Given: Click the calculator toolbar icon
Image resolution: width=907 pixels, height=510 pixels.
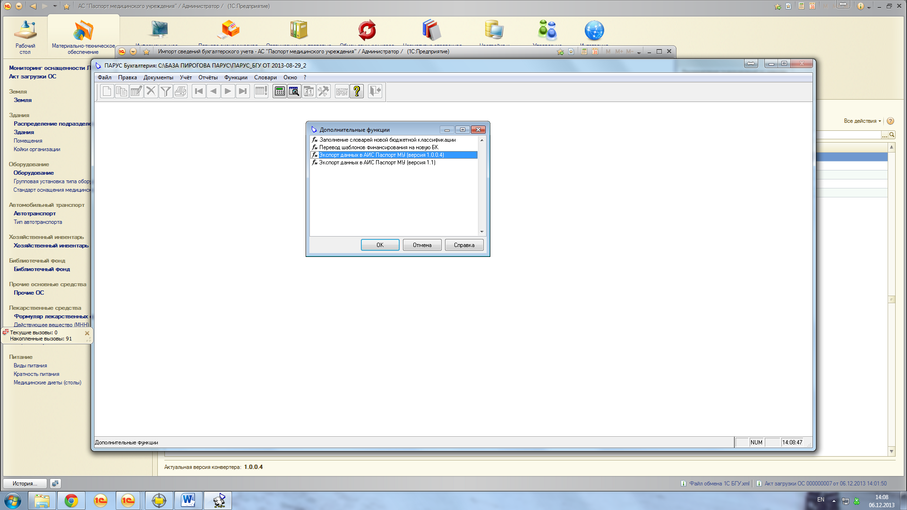Looking at the screenshot, I should (280, 91).
